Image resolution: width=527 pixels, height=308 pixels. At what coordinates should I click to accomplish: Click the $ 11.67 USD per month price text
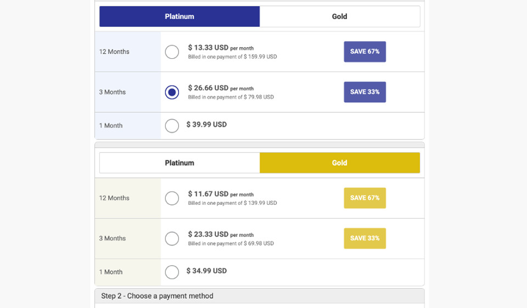[x=221, y=194]
